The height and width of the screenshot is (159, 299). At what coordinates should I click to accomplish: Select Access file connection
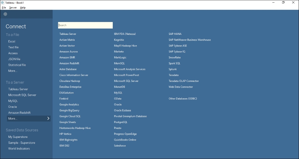[x=13, y=53]
